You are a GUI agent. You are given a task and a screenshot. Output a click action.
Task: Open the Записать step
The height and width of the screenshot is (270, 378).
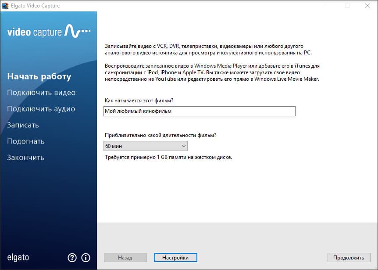pyautogui.click(x=23, y=125)
